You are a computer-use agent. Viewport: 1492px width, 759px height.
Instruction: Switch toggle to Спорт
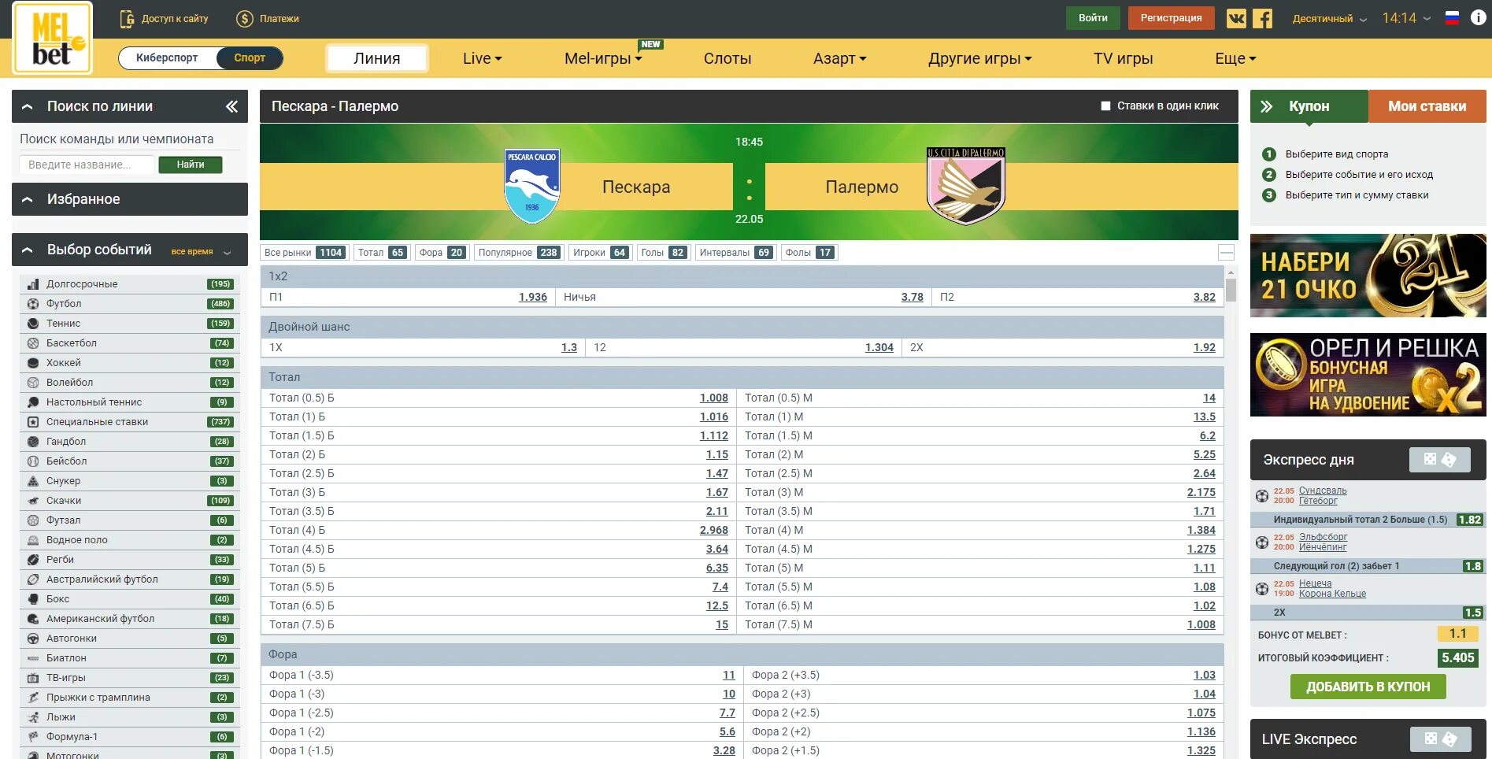pyautogui.click(x=250, y=57)
